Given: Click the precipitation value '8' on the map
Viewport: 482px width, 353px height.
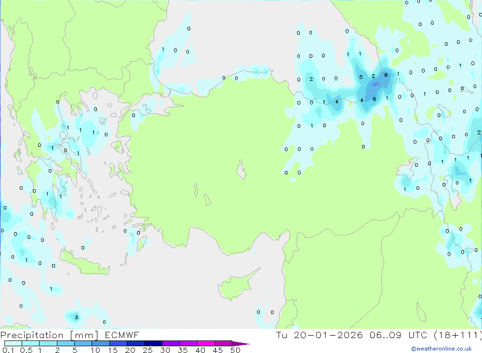Looking at the screenshot, I should pos(386,75).
